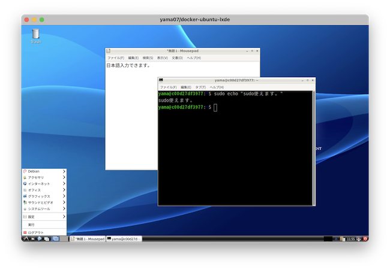Open Mousepad's ファイル(F) menu
The image size is (390, 270).
pos(116,58)
